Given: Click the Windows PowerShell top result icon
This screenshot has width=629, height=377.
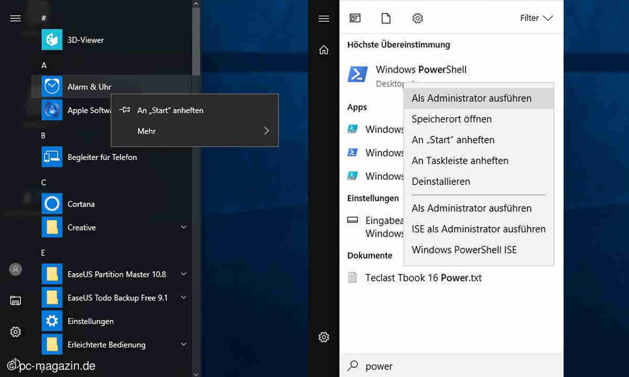Looking at the screenshot, I should tap(357, 75).
